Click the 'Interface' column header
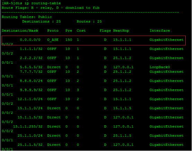The image size is (192, 151). 160,31
